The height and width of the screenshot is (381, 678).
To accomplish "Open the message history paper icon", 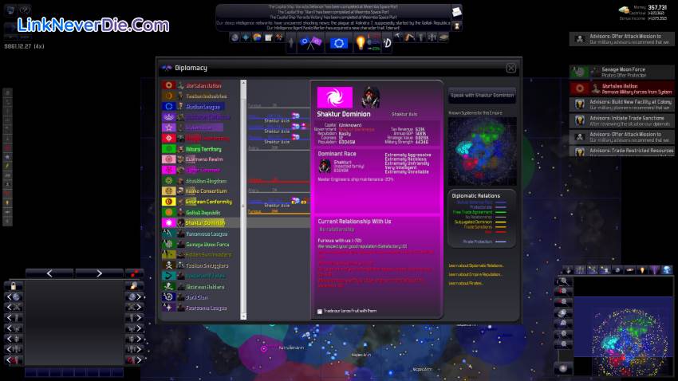I will [x=456, y=12].
